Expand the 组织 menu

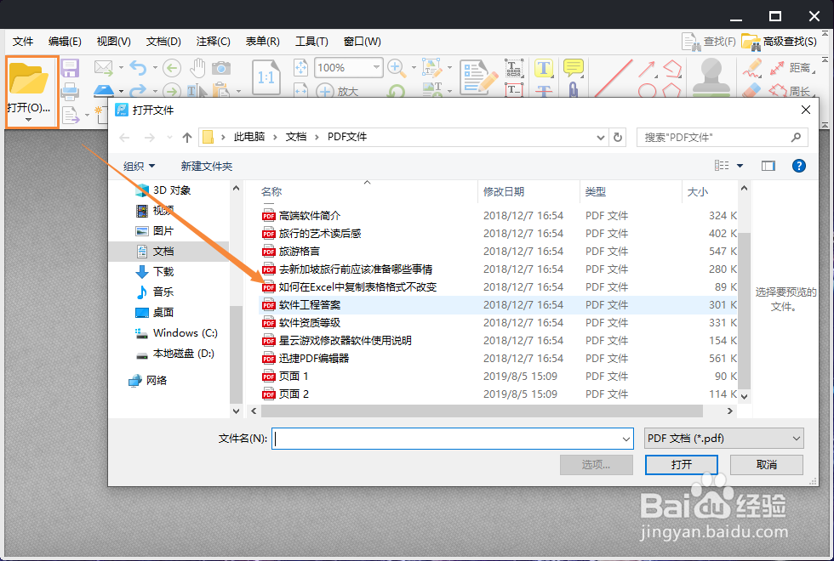pyautogui.click(x=136, y=166)
